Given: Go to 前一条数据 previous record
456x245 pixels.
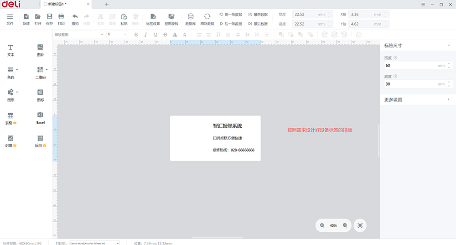Looking at the screenshot, I should point(231,14).
